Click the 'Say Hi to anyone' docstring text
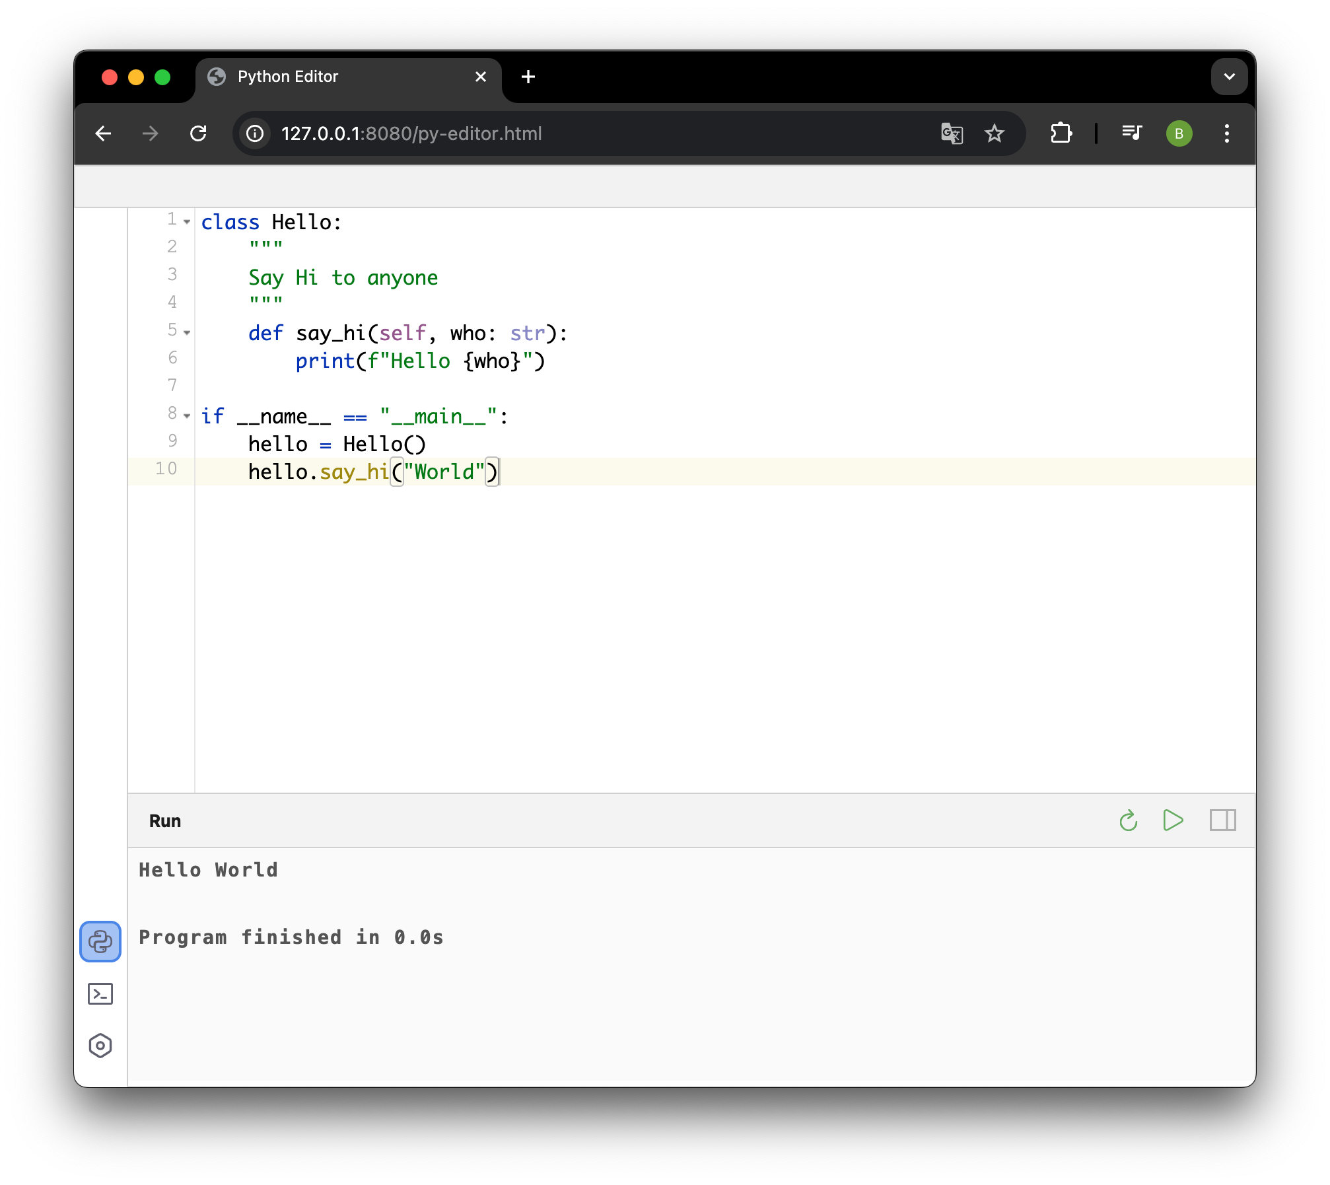 [343, 278]
